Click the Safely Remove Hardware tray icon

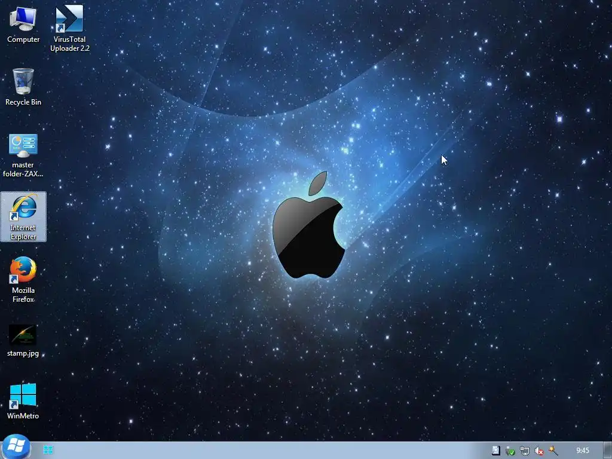click(x=510, y=451)
